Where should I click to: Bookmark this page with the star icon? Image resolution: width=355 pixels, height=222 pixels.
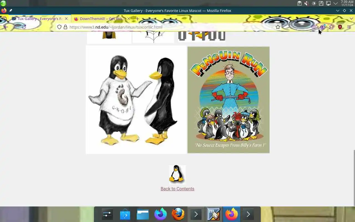278,27
